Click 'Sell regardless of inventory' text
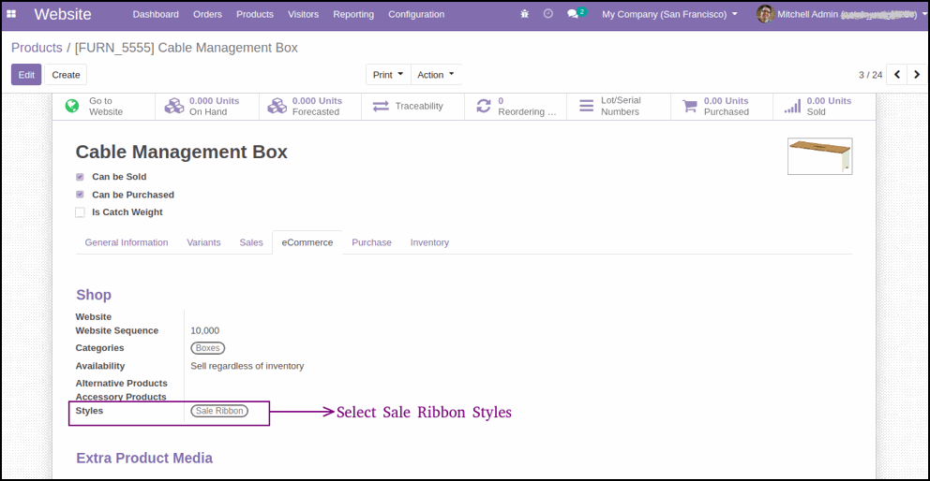This screenshot has width=930, height=481. coord(247,366)
